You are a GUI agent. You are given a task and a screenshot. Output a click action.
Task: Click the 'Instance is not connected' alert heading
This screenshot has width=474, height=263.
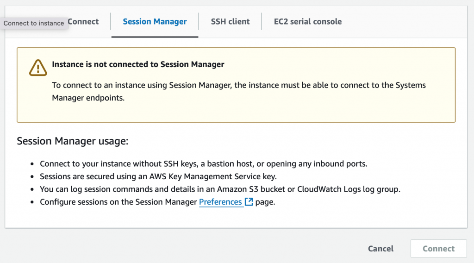click(x=138, y=64)
